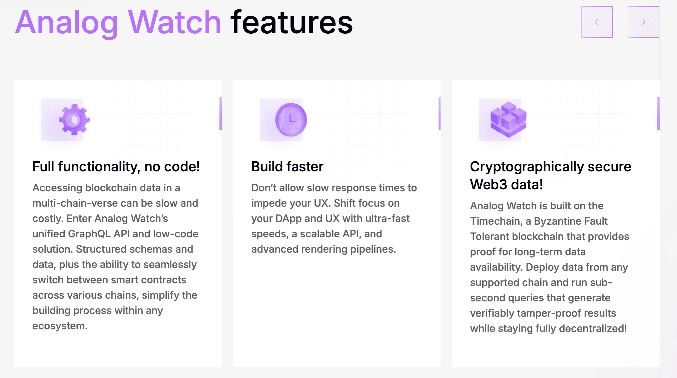Click the "Accessing blockchain data" description paragraph

pyautogui.click(x=115, y=257)
